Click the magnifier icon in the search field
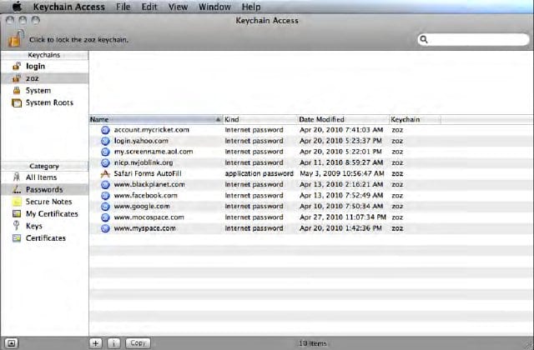The image size is (534, 350). [x=424, y=39]
